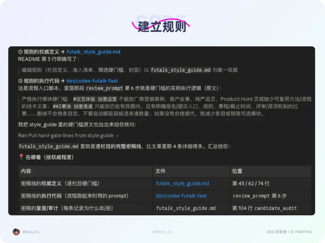
Task: Select the '文件' table column header
Action: tap(191, 171)
